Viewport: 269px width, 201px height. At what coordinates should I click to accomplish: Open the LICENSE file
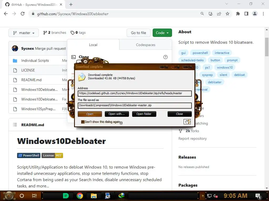click(28, 70)
